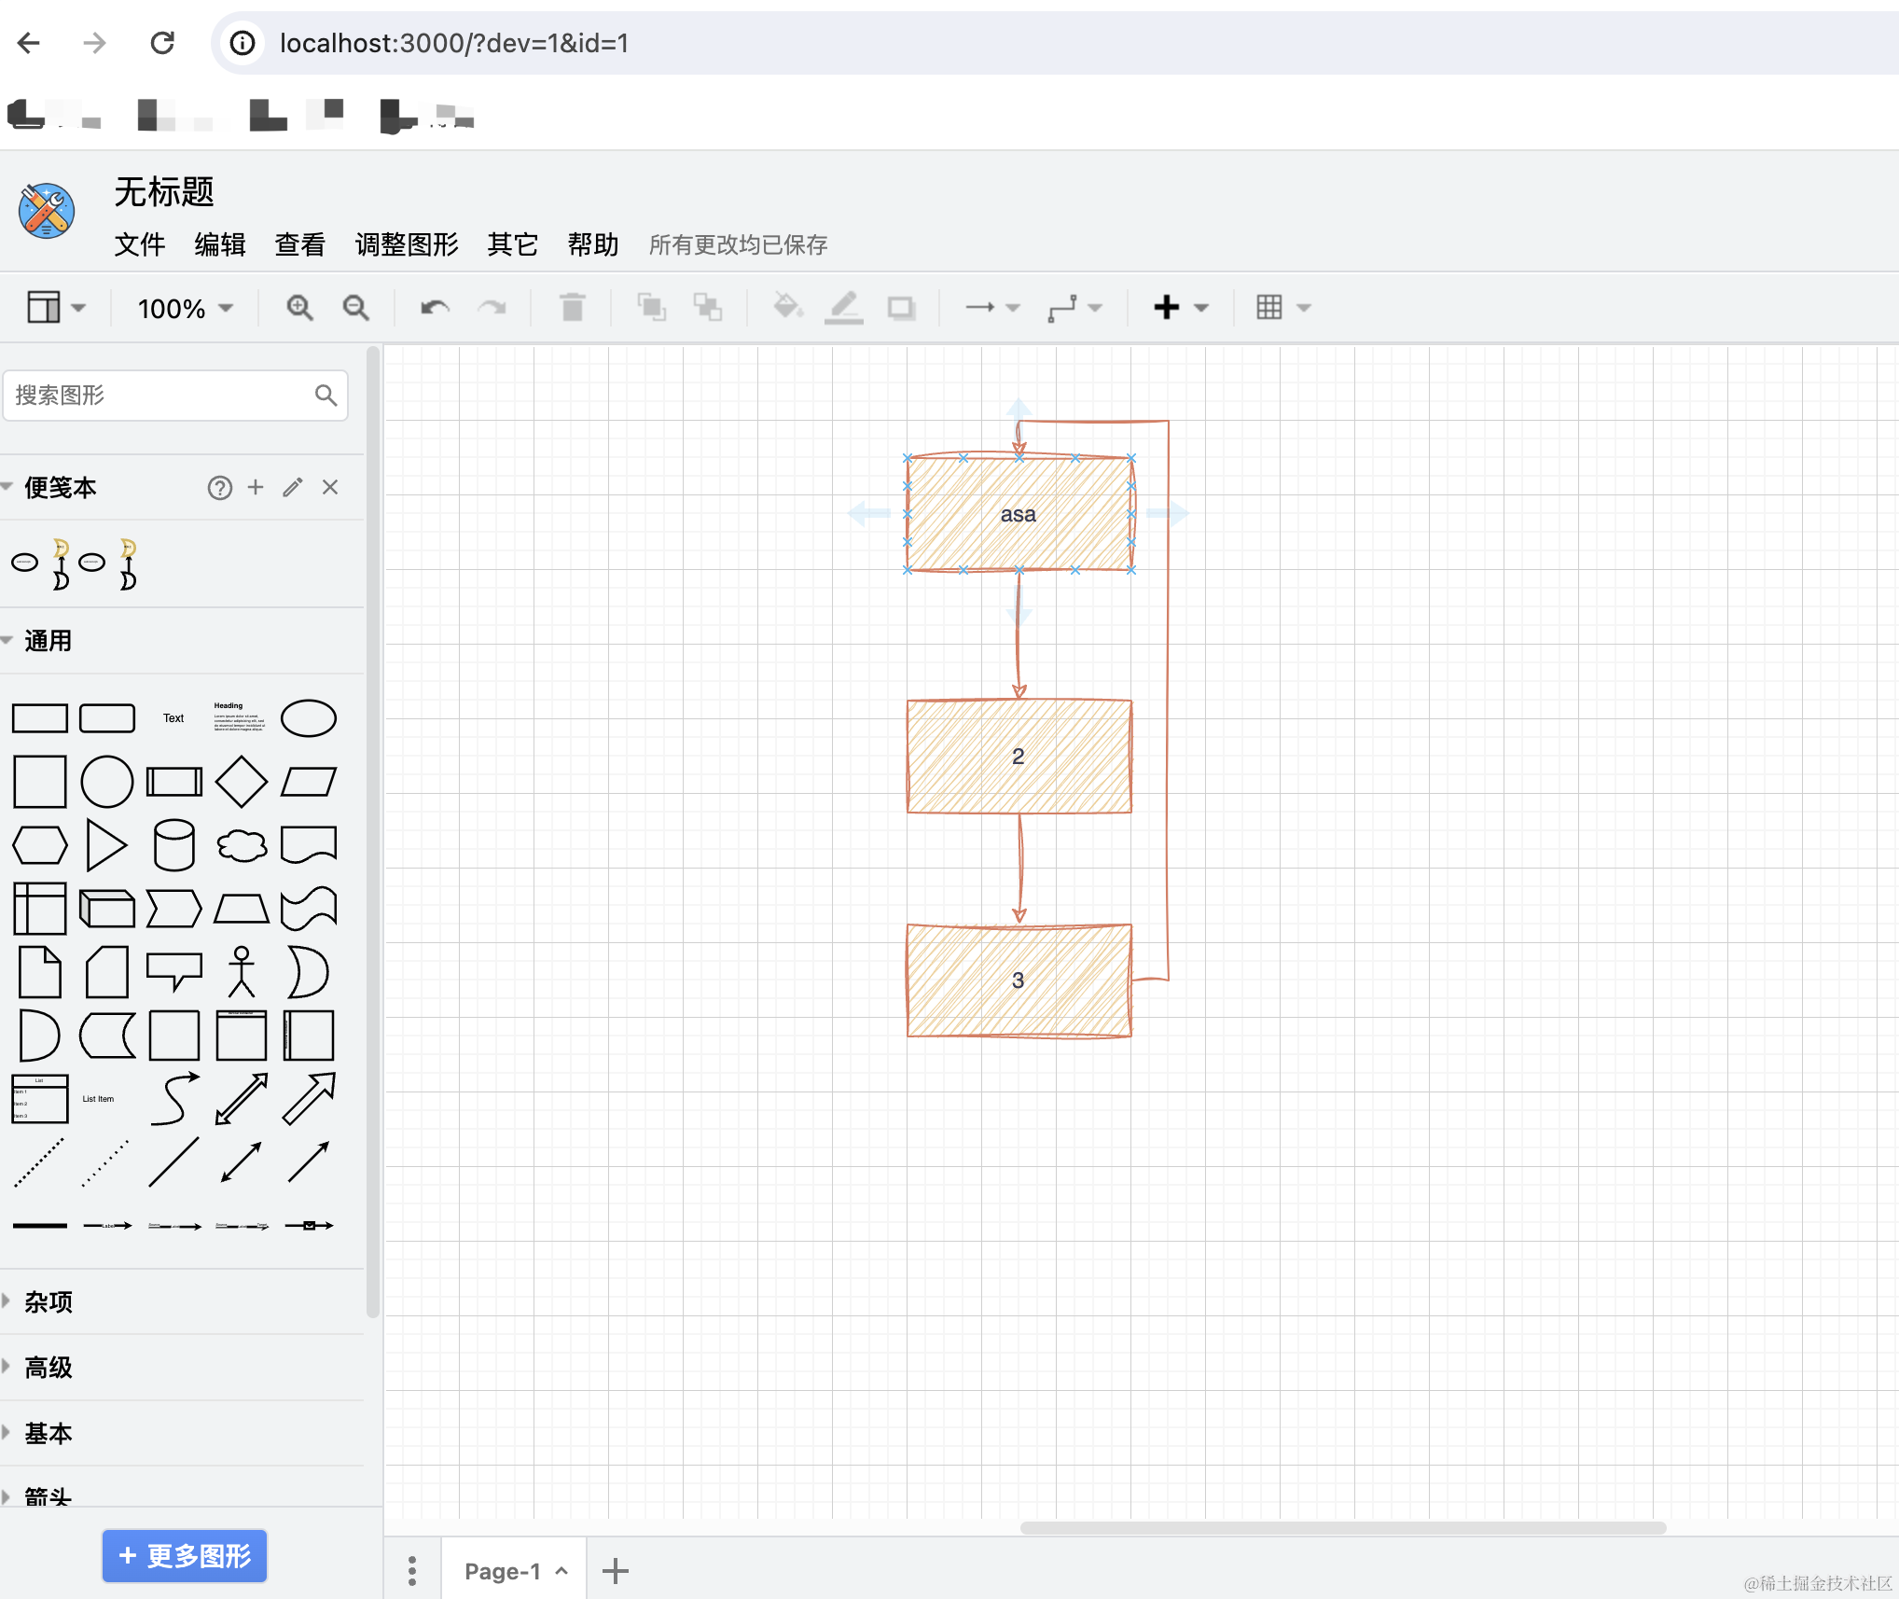Choose the actor stick-figure shape
The height and width of the screenshot is (1599, 1899).
point(241,972)
